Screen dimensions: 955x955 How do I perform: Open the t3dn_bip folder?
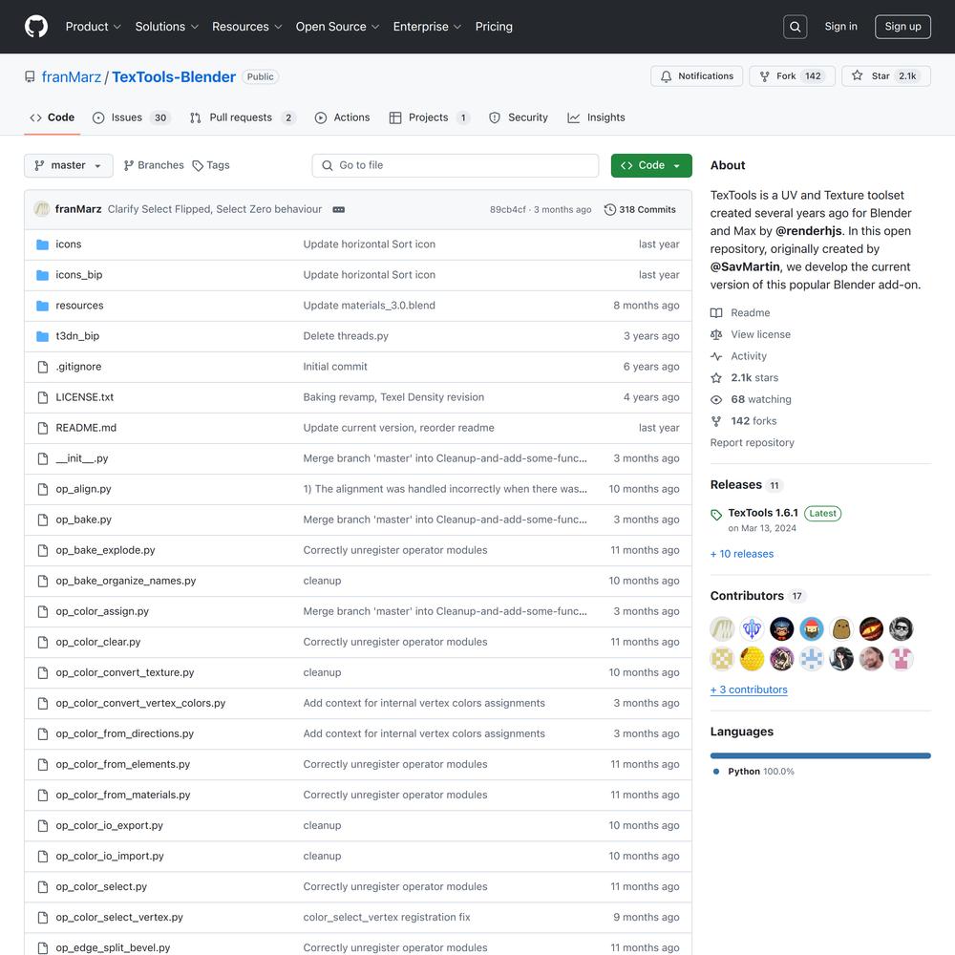coord(77,335)
